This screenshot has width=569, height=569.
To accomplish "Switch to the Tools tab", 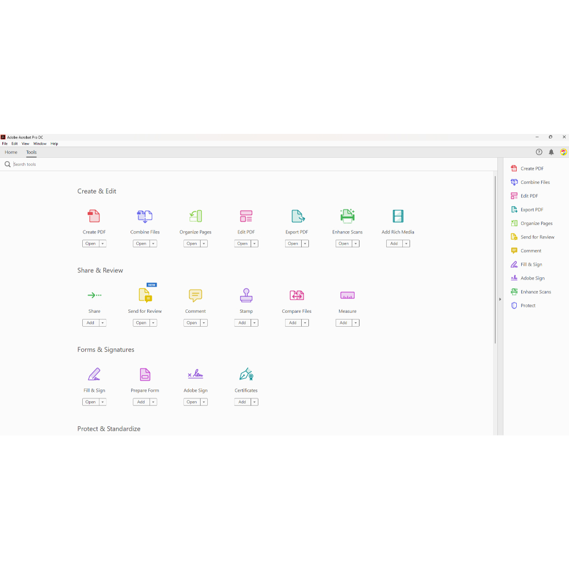I will [31, 152].
